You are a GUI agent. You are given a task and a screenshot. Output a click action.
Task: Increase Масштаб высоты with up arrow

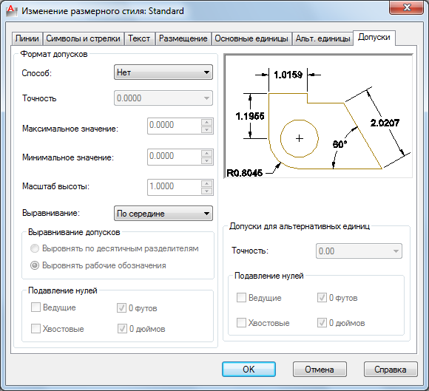207,183
